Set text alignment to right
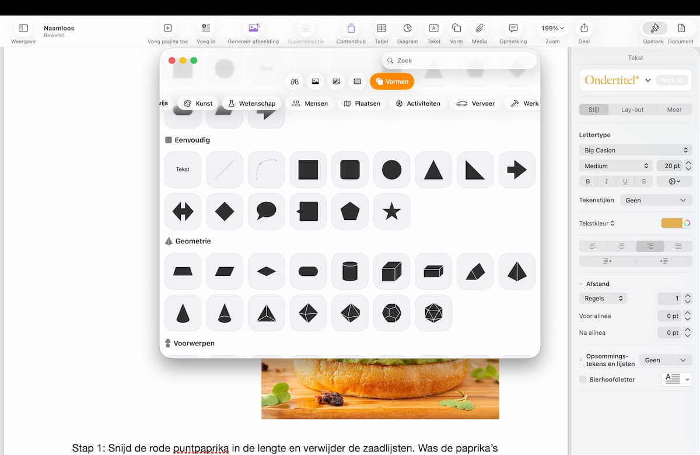Image resolution: width=700 pixels, height=455 pixels. [649, 246]
